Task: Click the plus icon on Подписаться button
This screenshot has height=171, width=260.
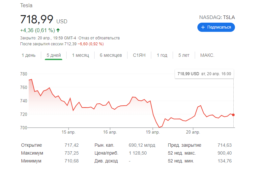Action: pyautogui.click(x=203, y=27)
